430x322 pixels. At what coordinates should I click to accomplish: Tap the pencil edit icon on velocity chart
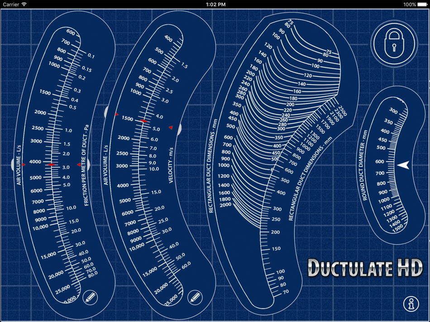point(195,297)
